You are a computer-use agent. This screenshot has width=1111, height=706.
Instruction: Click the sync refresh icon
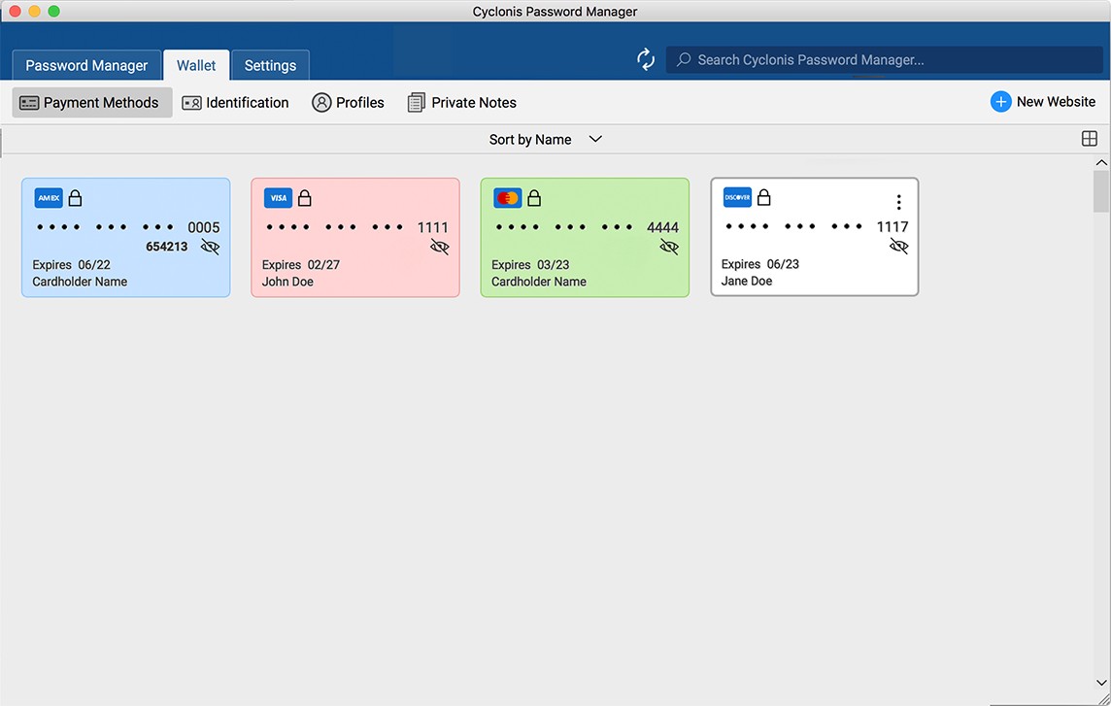click(646, 59)
